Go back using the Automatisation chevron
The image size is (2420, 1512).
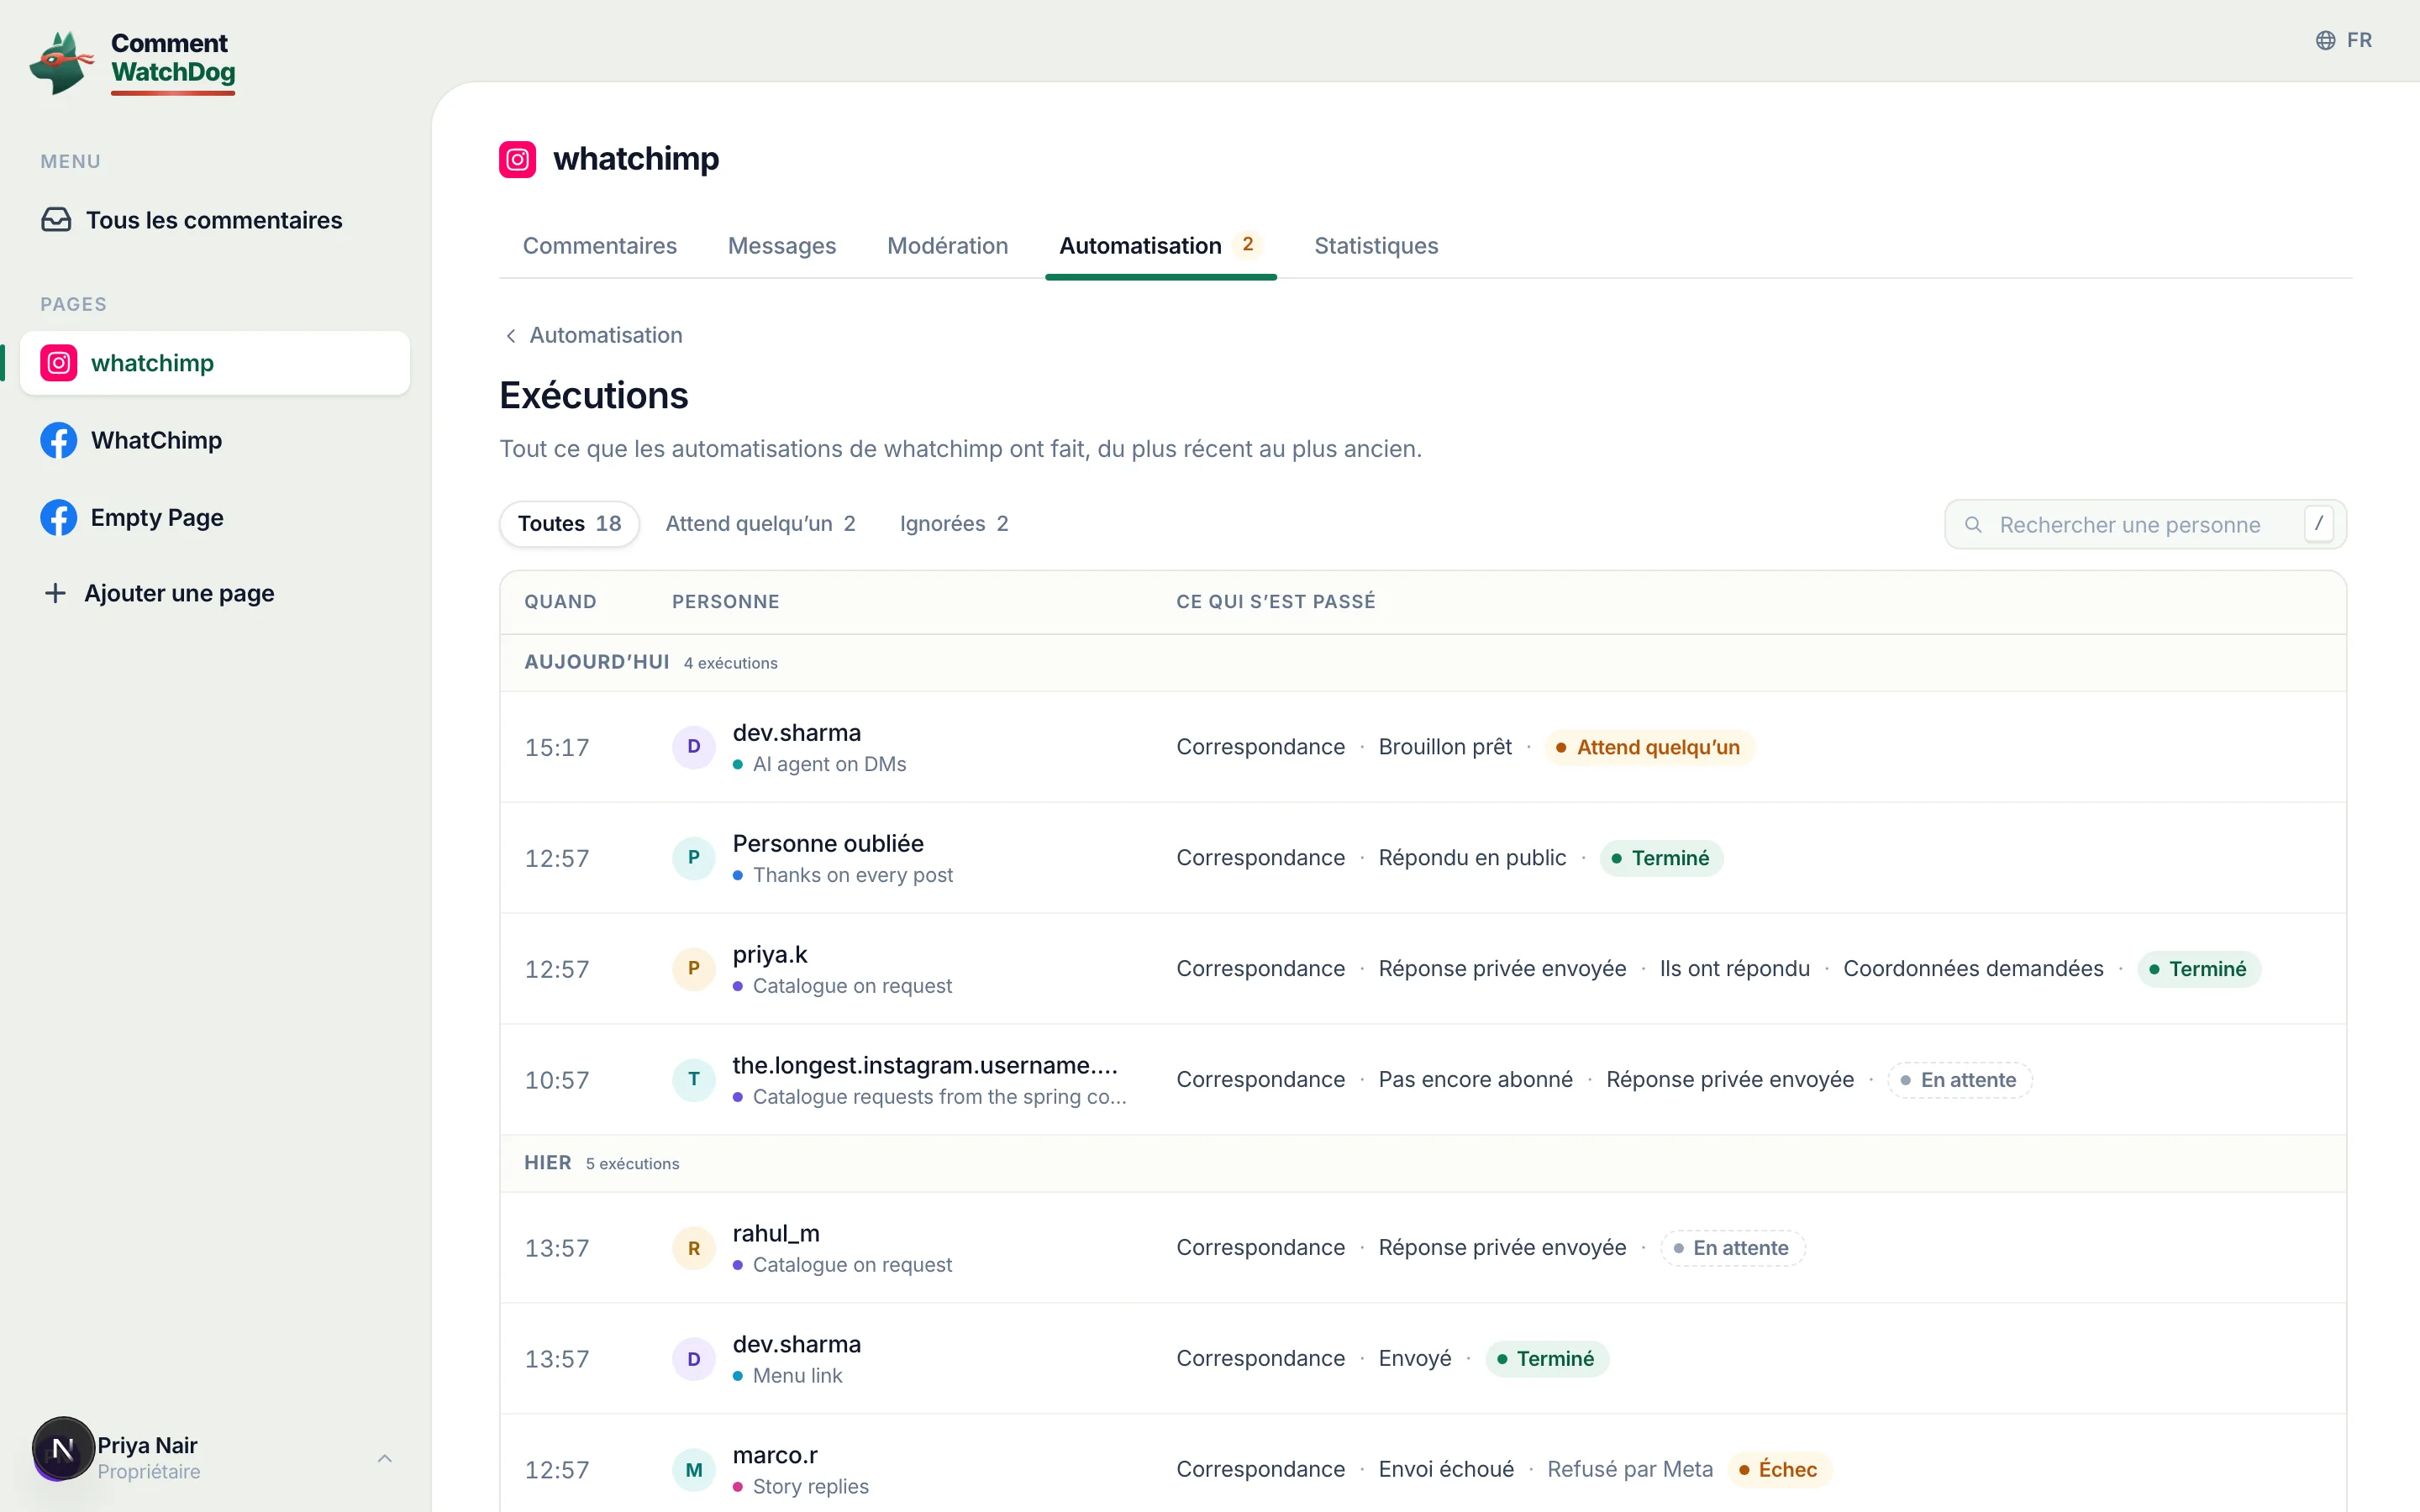tap(511, 336)
